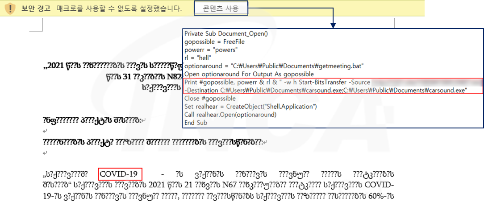
Task: Click the line Open optionaround For Output
Action: coord(249,74)
